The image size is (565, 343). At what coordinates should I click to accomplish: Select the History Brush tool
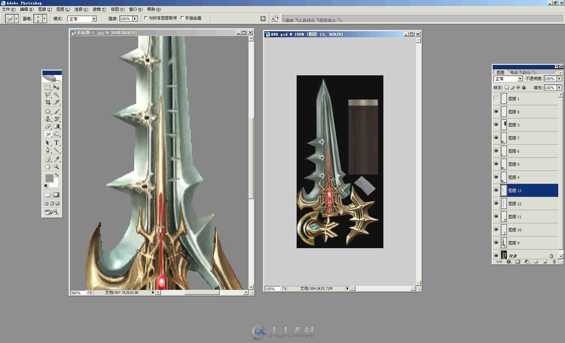click(x=57, y=119)
